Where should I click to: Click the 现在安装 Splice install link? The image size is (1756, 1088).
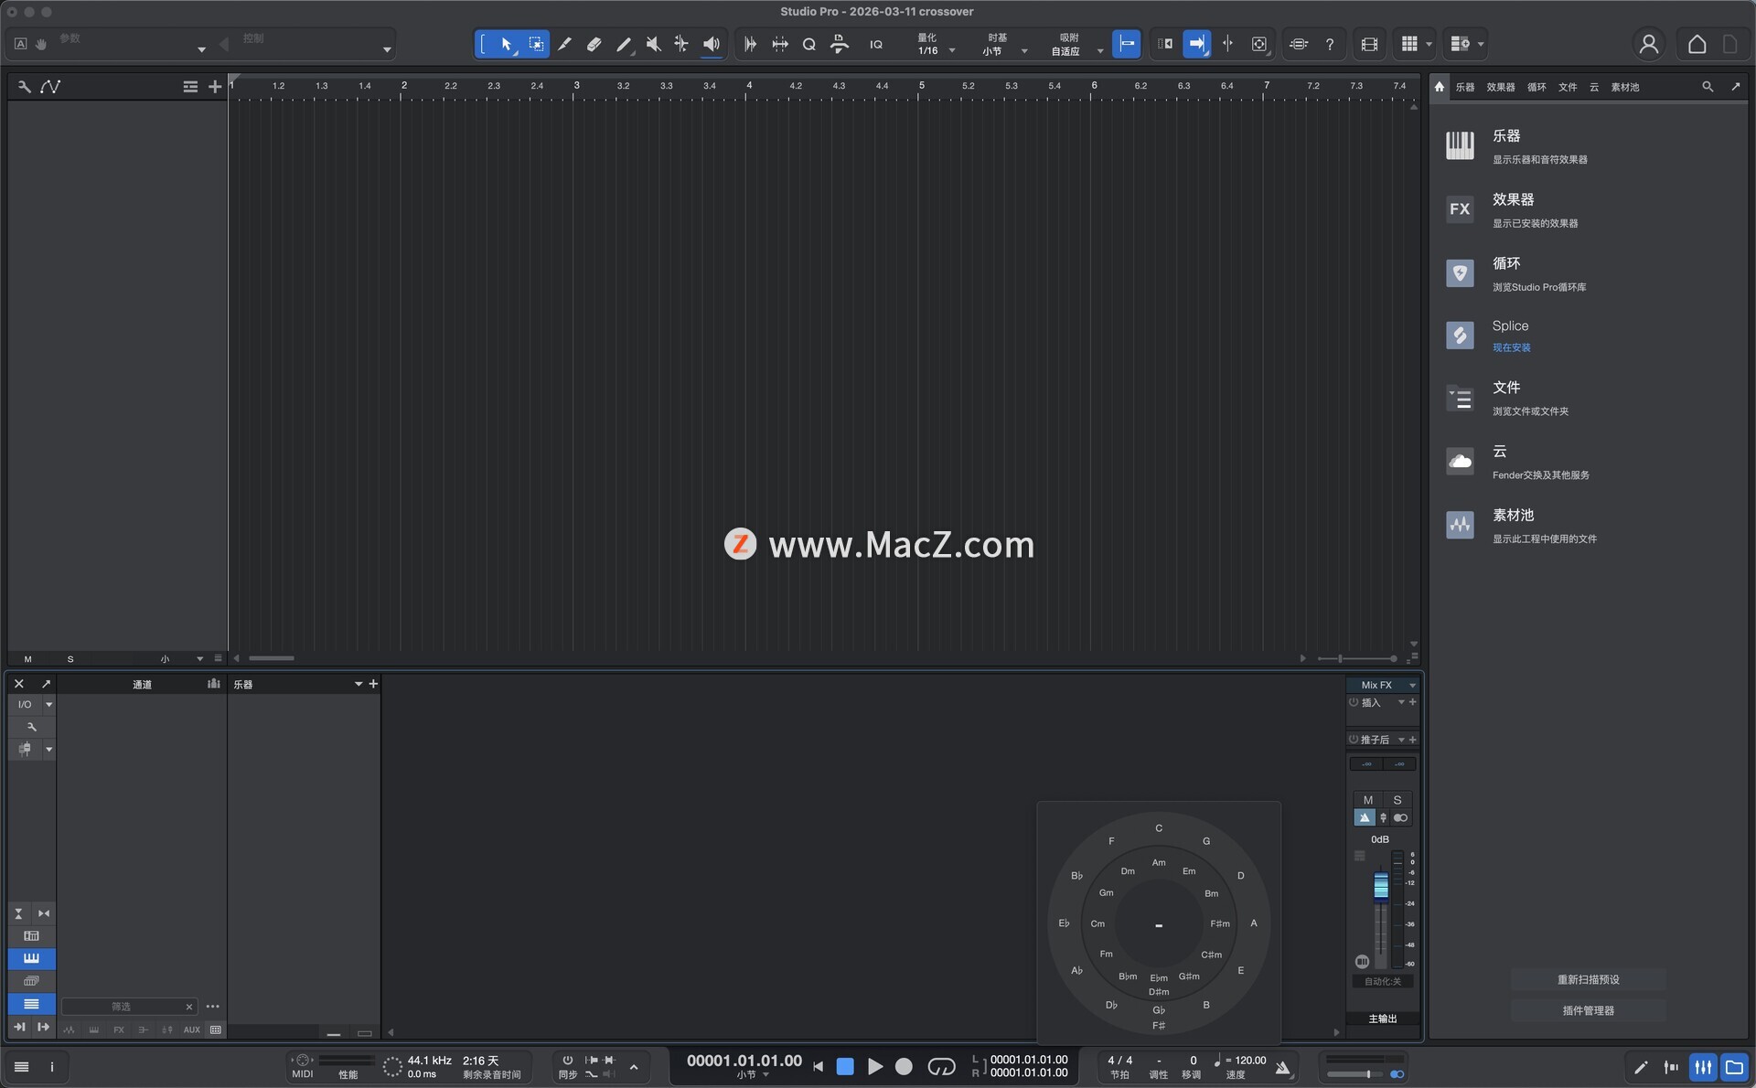[1511, 347]
